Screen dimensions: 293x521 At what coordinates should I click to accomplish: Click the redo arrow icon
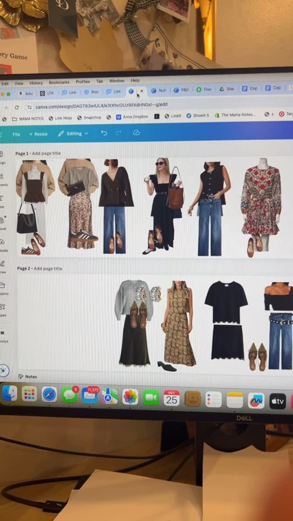click(x=119, y=133)
